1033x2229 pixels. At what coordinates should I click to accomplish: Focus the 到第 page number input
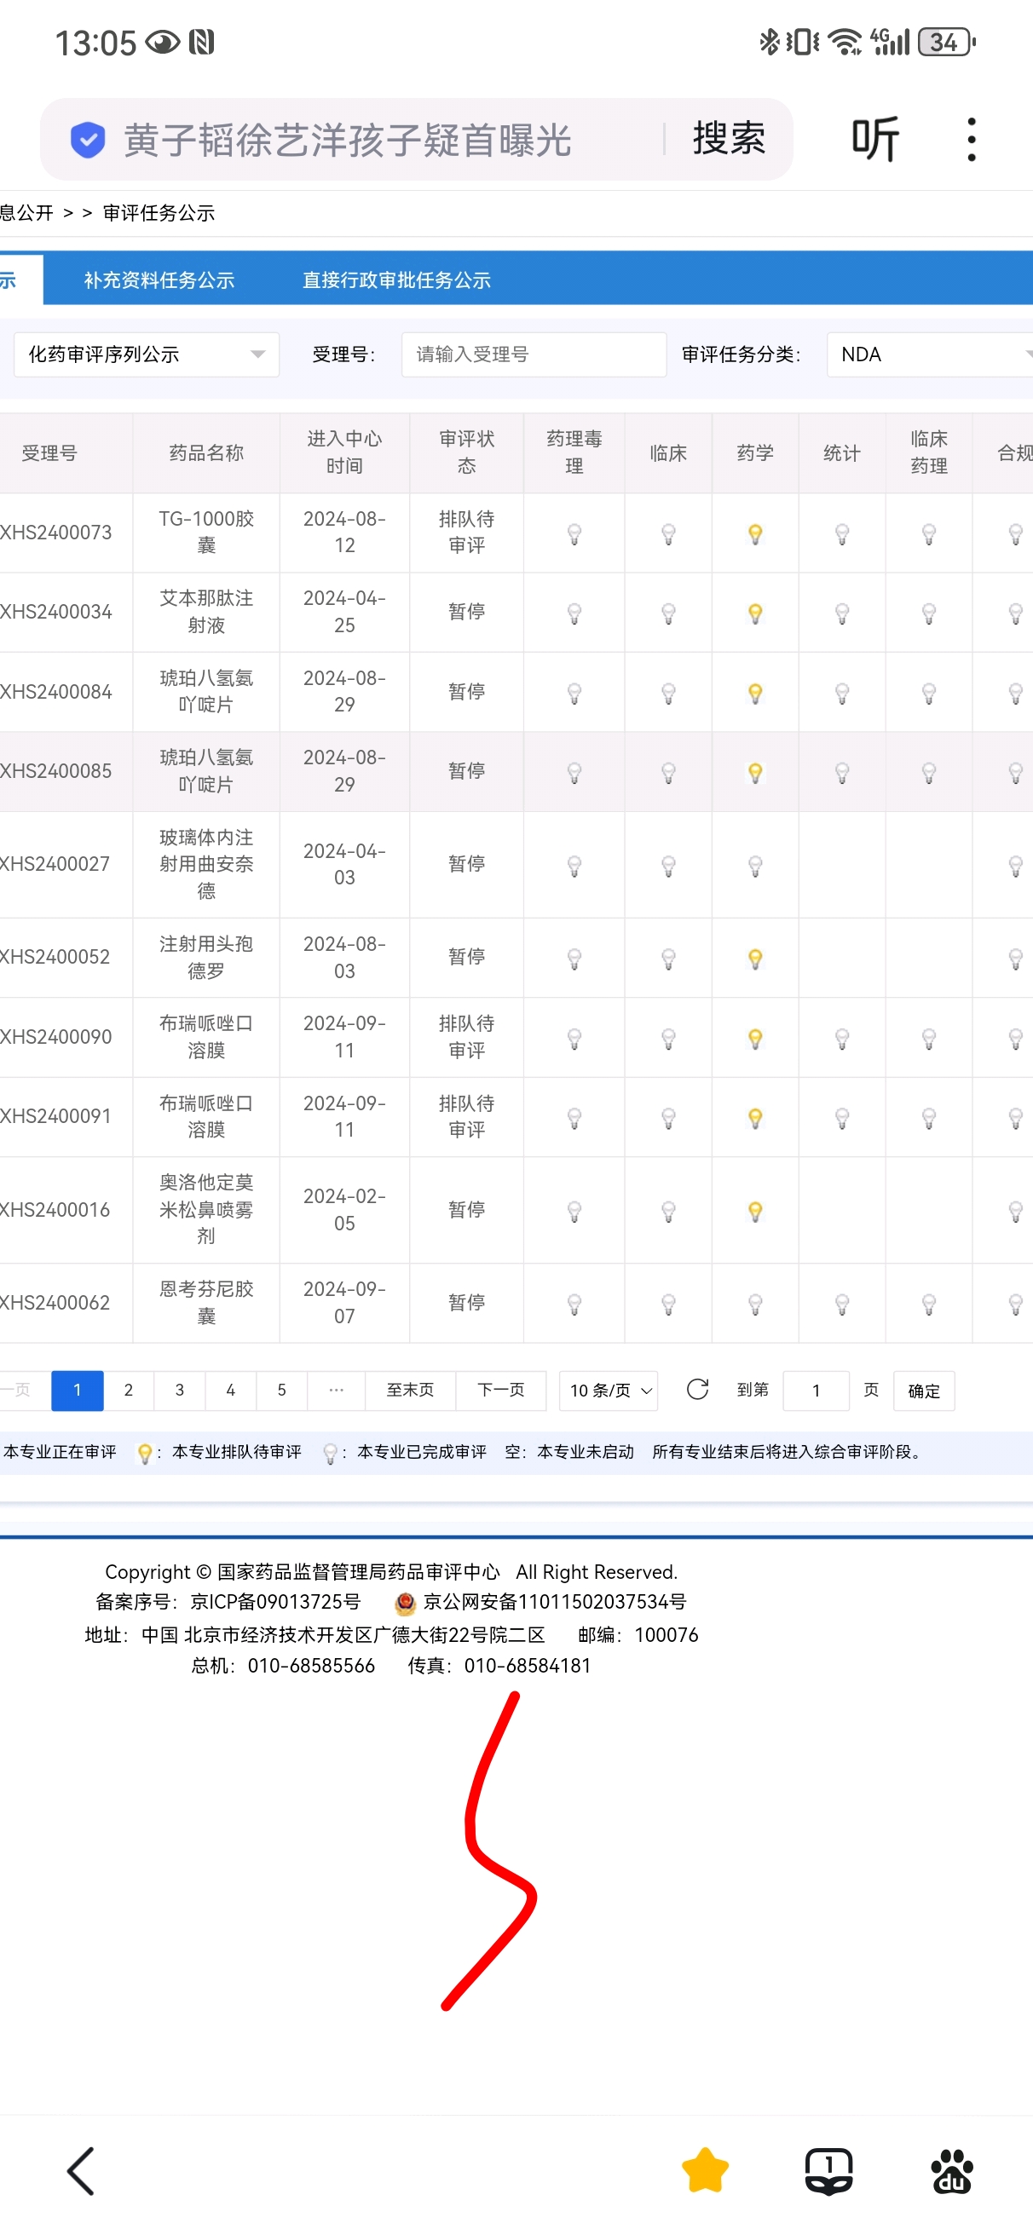816,1391
